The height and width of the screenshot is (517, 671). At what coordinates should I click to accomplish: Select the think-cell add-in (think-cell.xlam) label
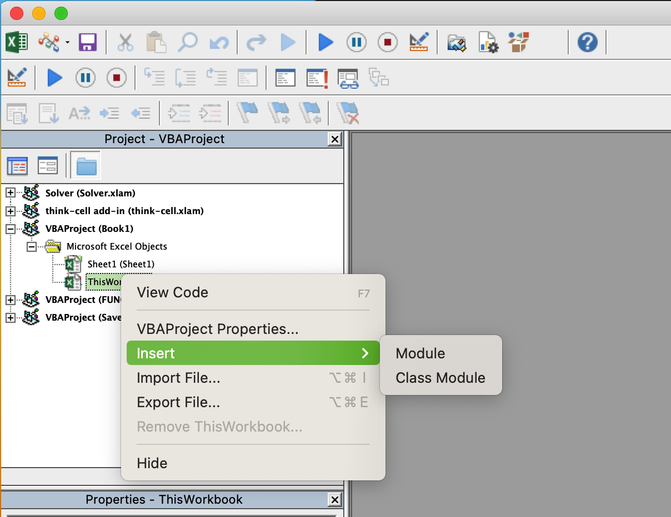124,211
